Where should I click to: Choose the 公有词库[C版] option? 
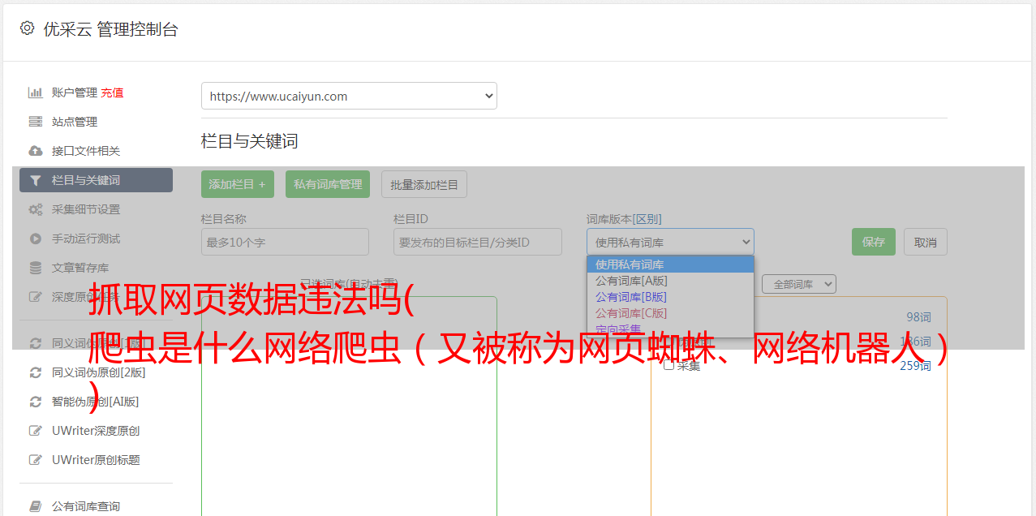pos(670,312)
